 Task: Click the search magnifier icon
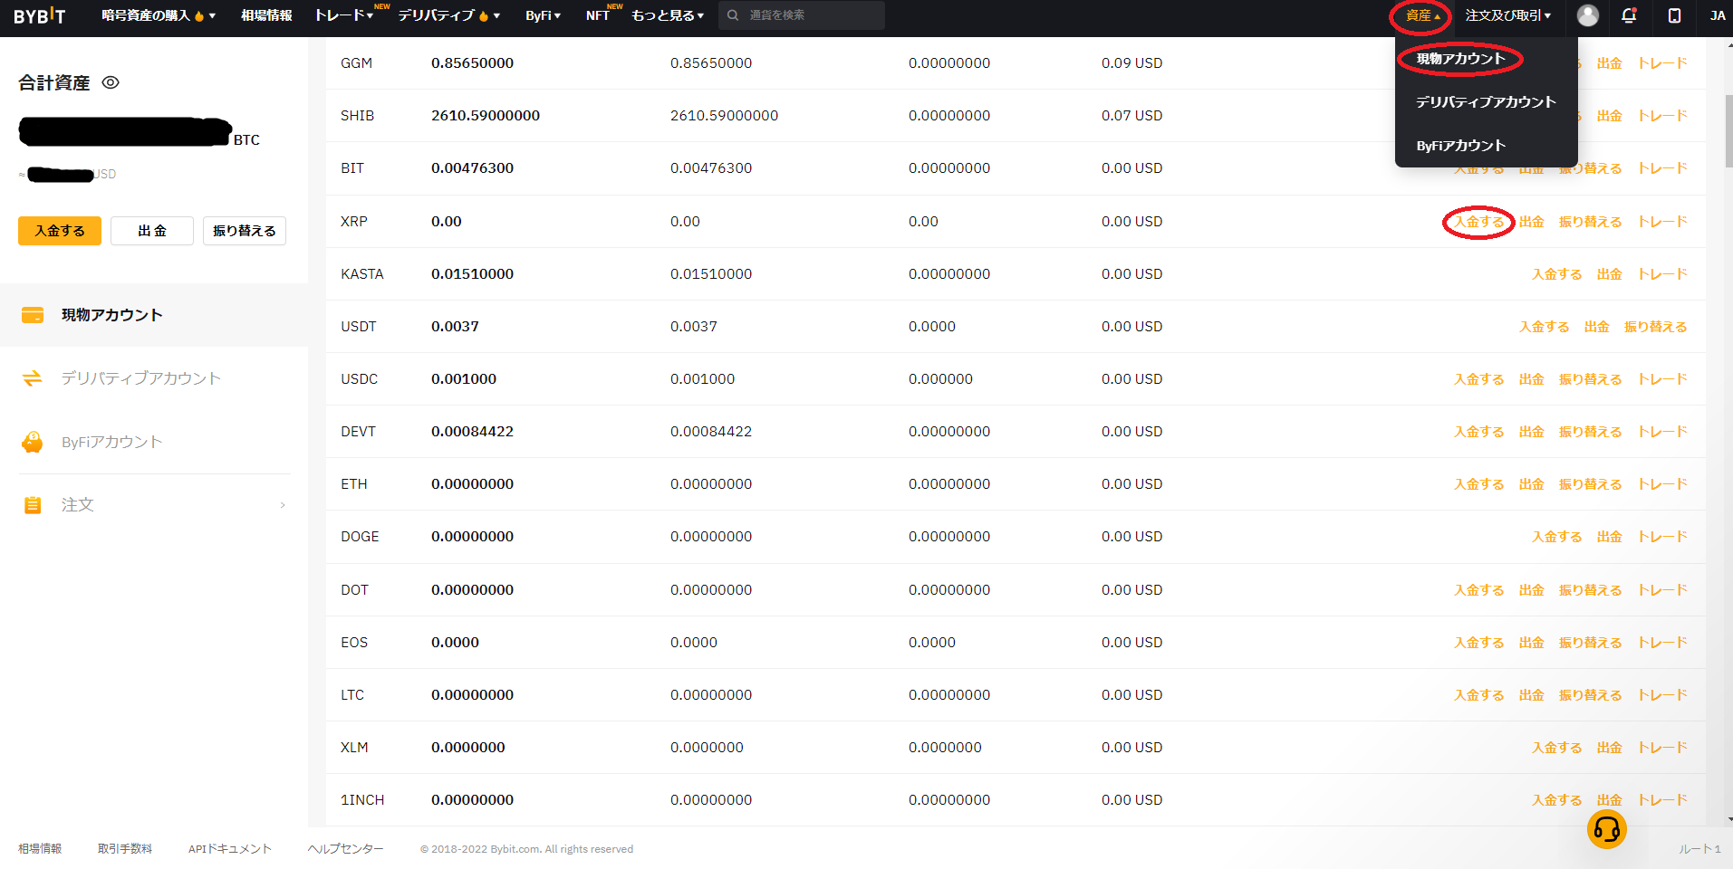(x=733, y=15)
